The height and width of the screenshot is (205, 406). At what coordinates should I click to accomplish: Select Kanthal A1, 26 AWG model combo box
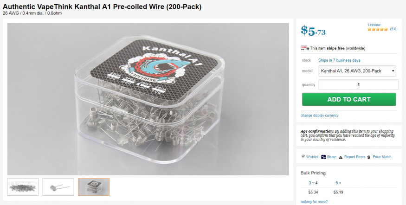pyautogui.click(x=357, y=71)
